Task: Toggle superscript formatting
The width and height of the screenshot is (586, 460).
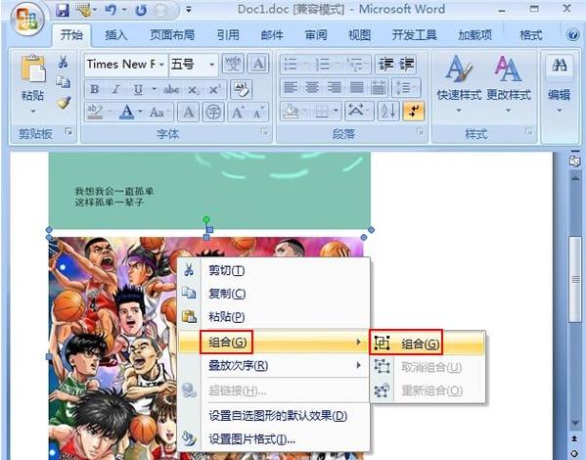Action: point(215,89)
